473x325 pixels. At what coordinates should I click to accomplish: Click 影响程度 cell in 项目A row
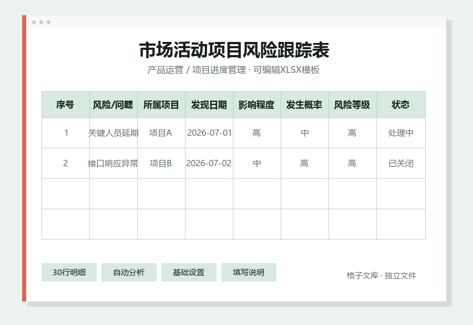click(x=257, y=133)
